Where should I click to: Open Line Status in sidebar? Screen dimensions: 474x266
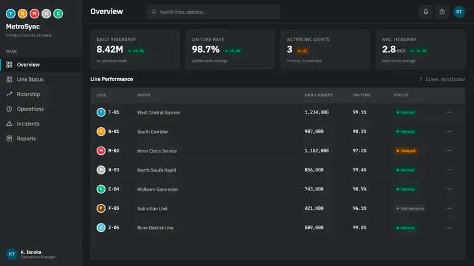41,79
